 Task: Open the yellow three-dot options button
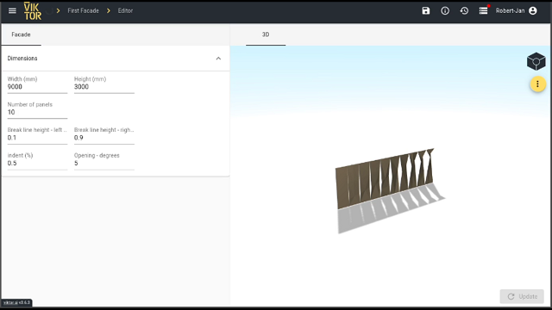point(537,84)
